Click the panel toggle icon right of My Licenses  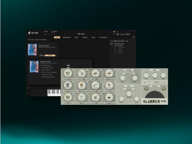[x=134, y=37]
